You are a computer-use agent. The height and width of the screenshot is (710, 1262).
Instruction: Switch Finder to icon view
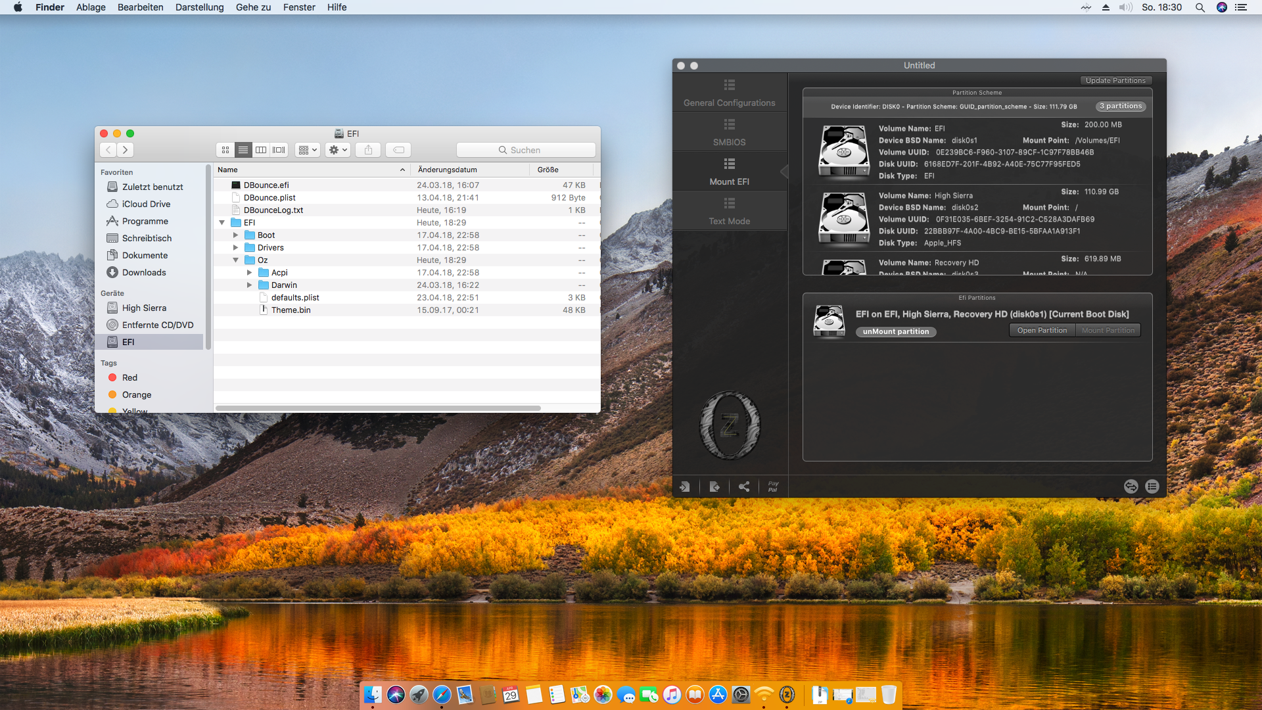pos(225,150)
